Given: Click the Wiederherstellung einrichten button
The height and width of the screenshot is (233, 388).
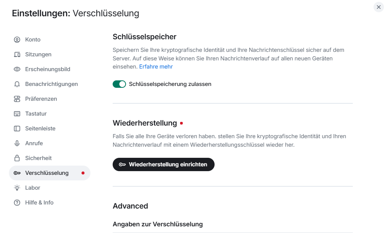Looking at the screenshot, I should (x=163, y=164).
